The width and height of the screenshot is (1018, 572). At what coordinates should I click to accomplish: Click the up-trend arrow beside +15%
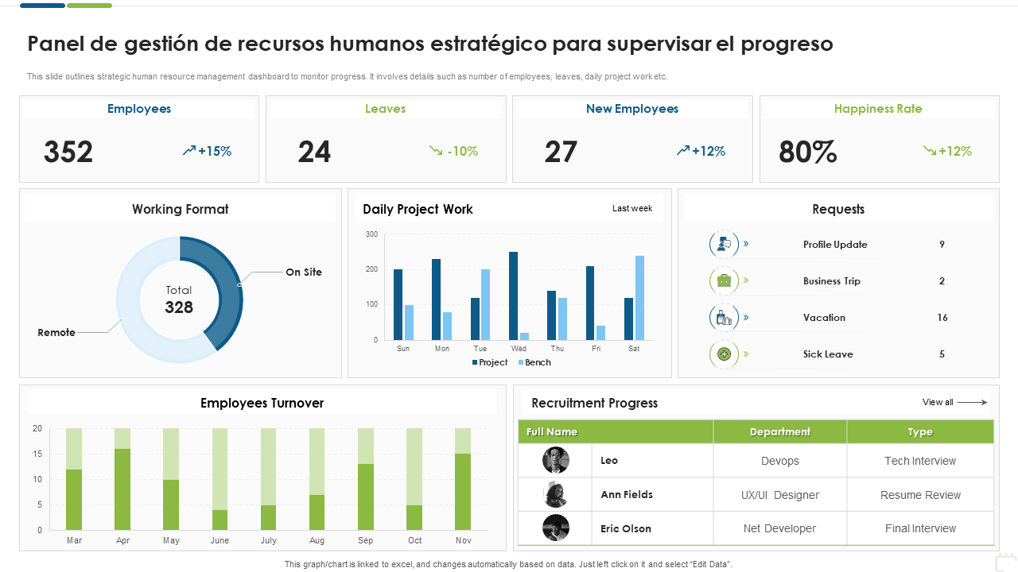pos(189,150)
